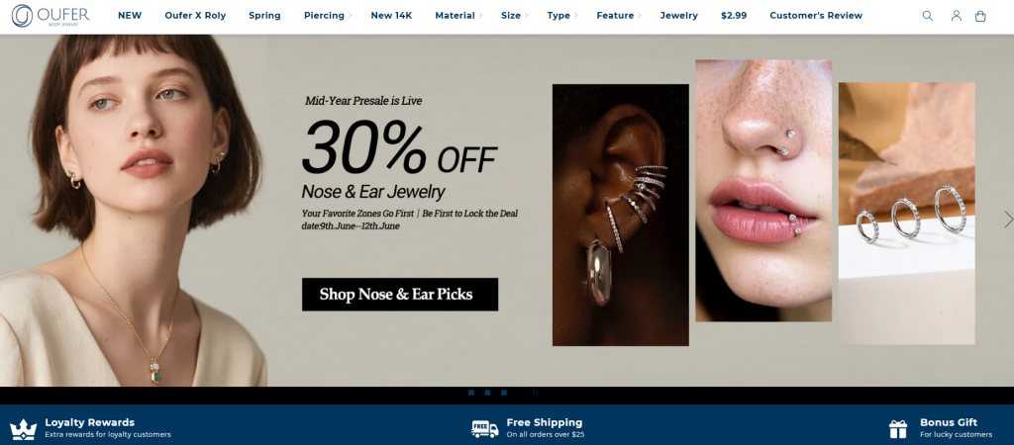Screen dimensions: 1014x445
Task: Click the Free Shipping truck icon
Action: point(485,429)
